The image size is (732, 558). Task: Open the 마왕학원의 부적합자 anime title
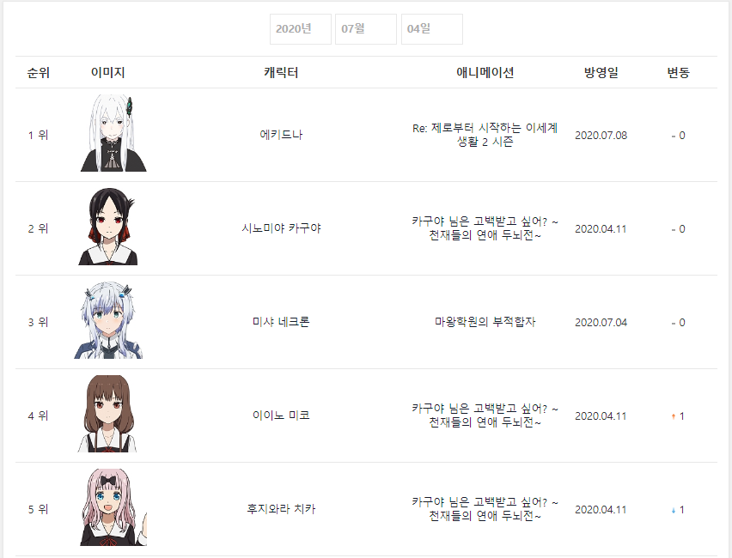click(485, 322)
